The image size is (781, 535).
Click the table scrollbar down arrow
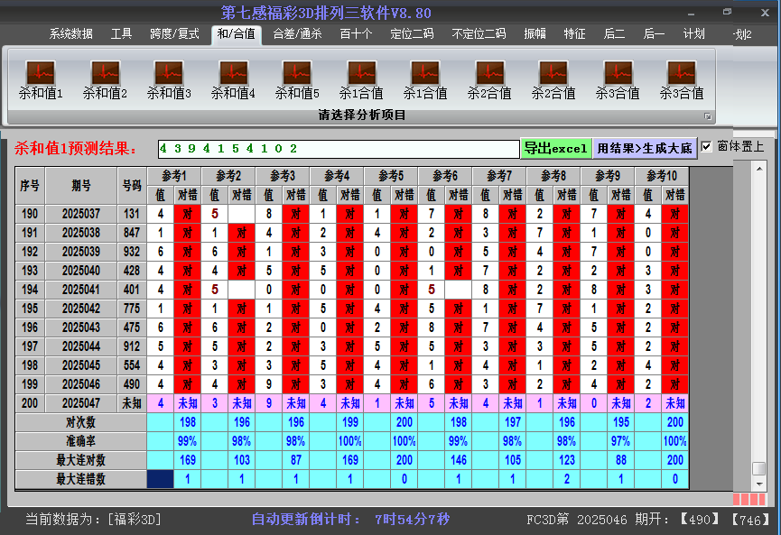click(x=759, y=484)
